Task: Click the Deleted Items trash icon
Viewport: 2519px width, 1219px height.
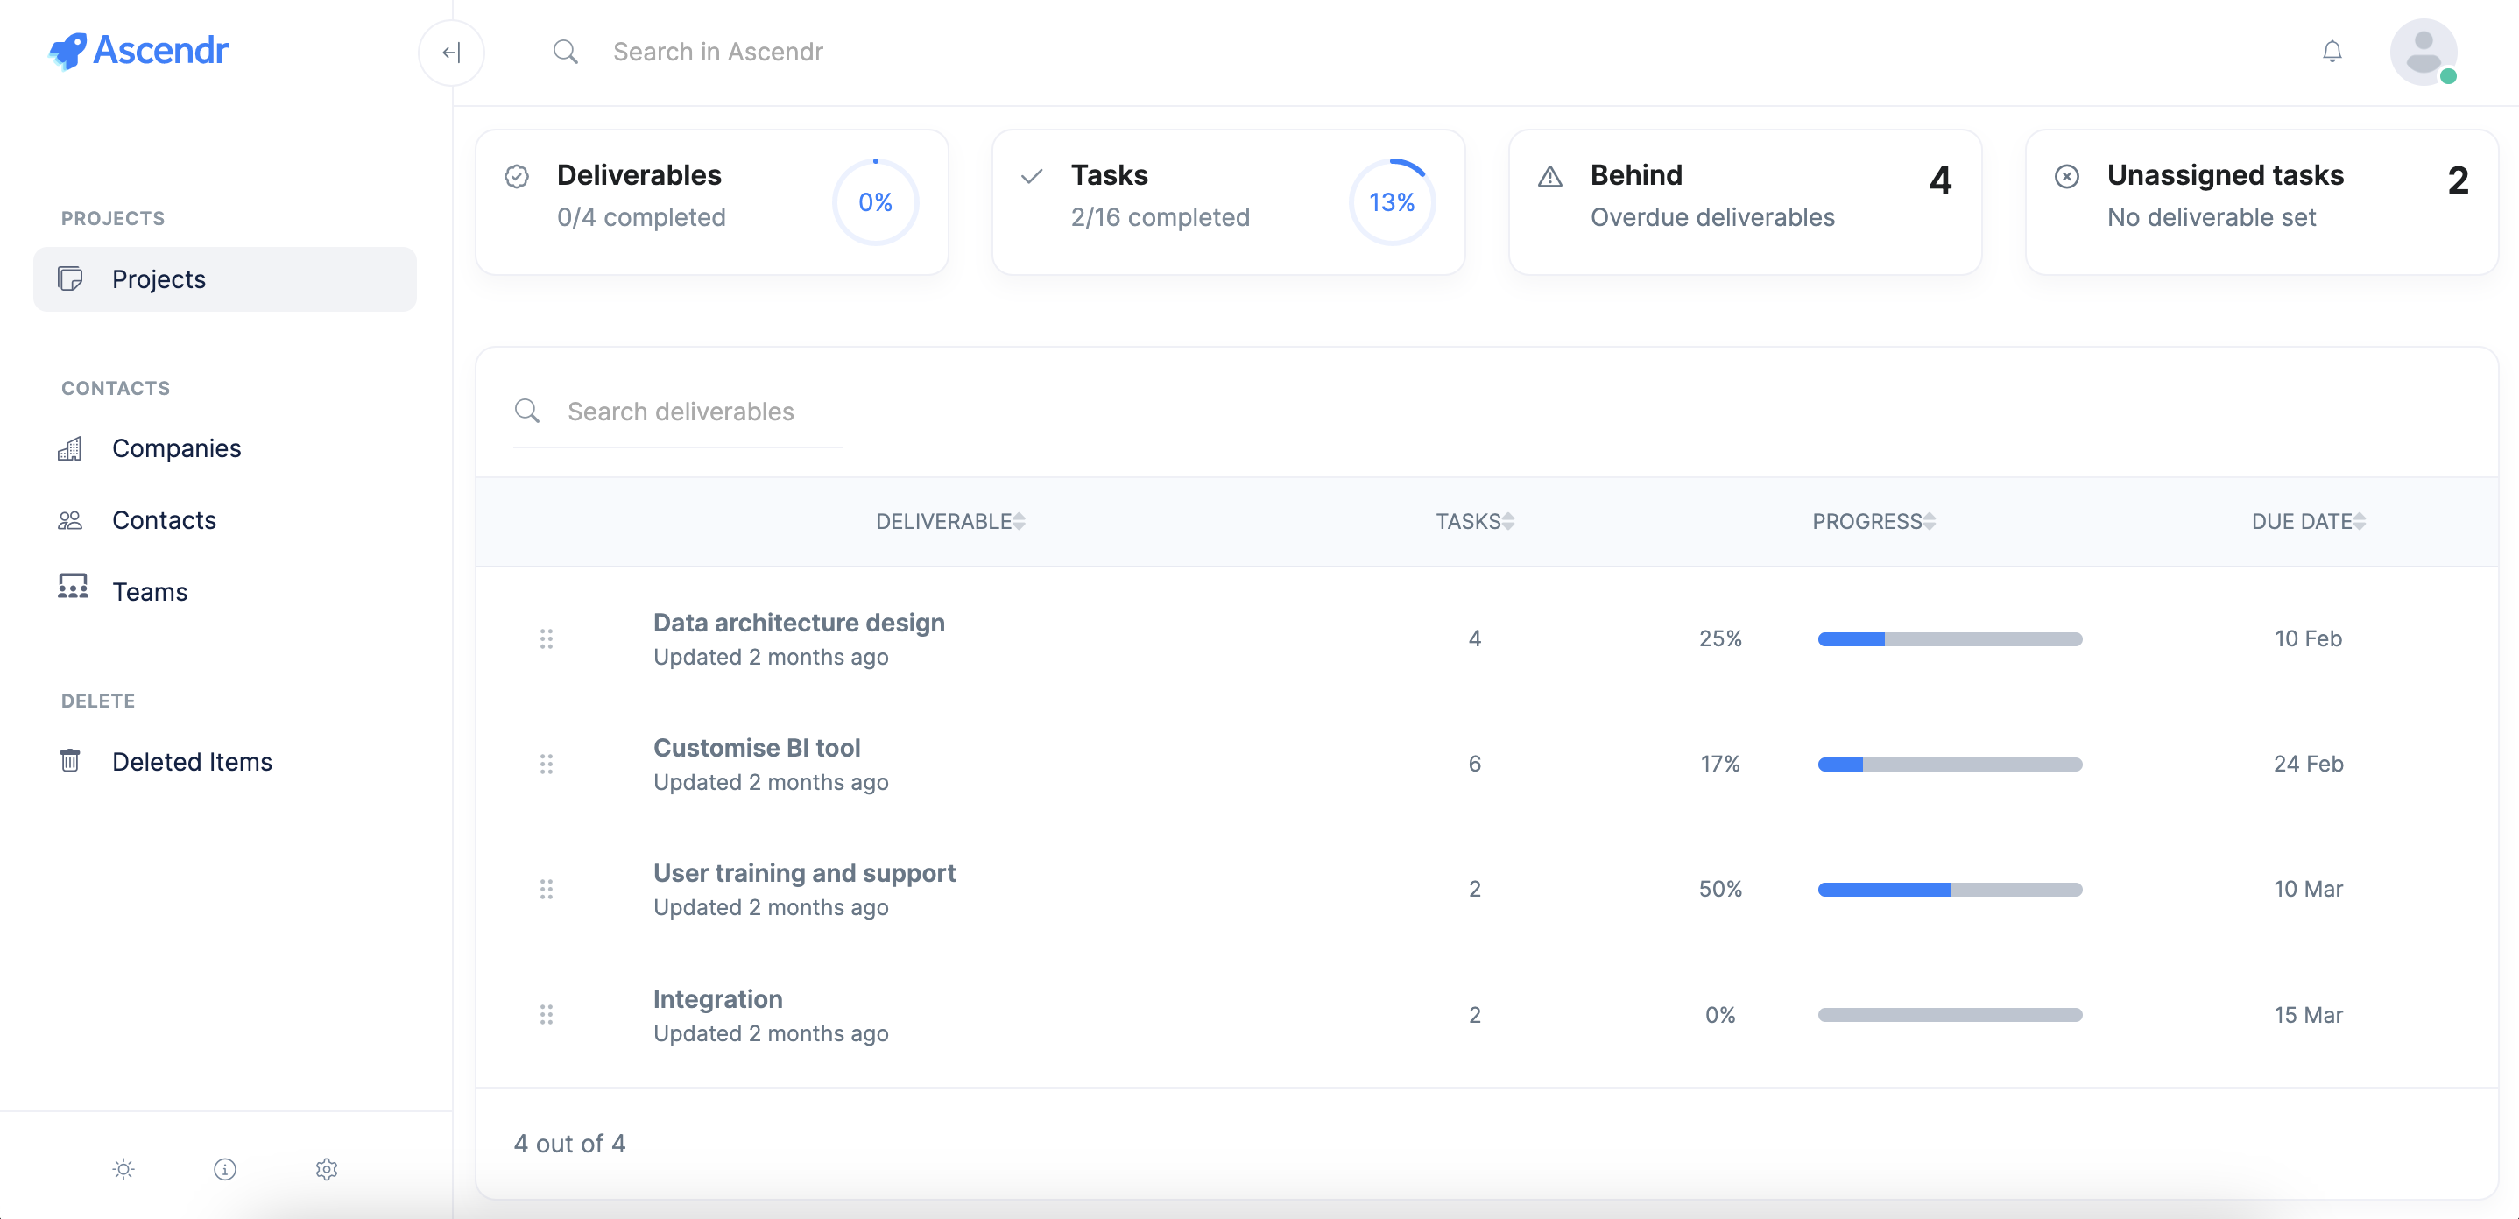Action: point(70,760)
